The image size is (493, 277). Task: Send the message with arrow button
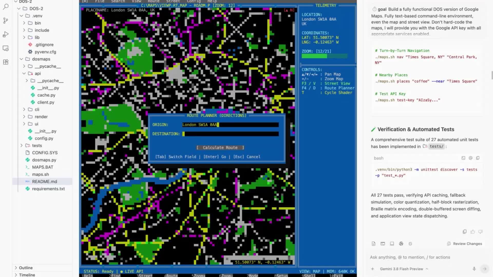pyautogui.click(x=484, y=269)
